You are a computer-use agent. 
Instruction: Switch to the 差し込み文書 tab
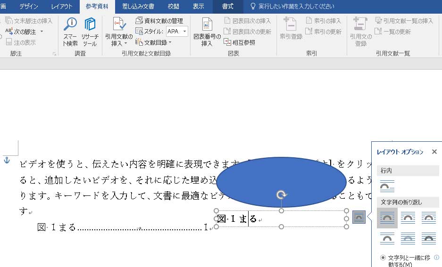point(138,7)
